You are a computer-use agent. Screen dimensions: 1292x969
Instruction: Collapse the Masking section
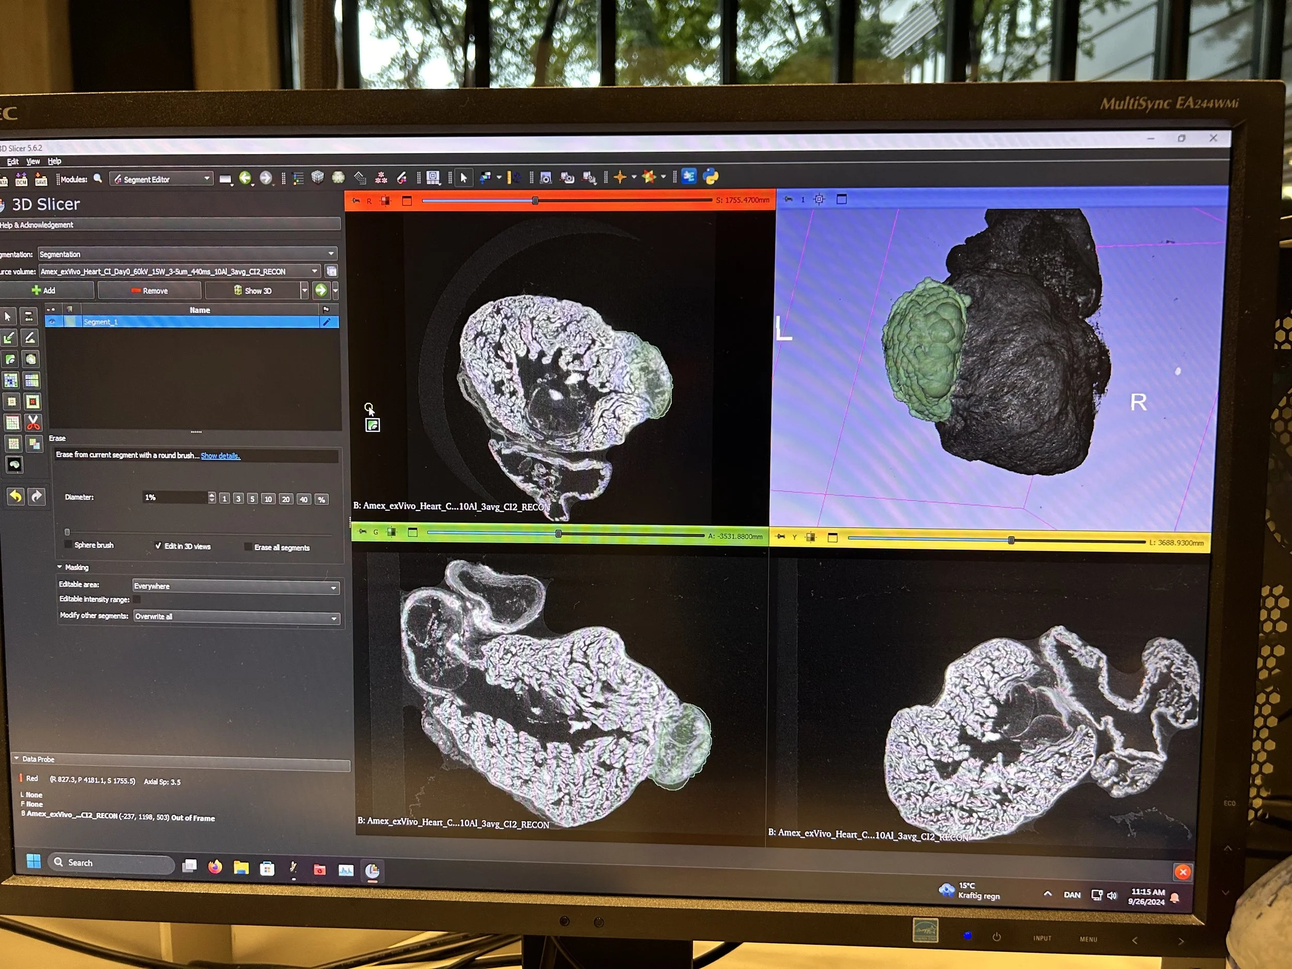coord(59,566)
